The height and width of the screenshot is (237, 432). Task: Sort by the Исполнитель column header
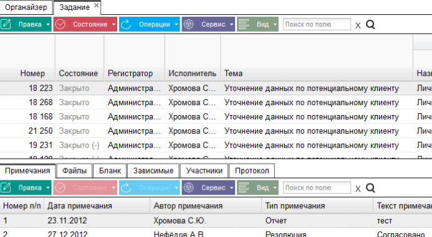click(x=192, y=73)
